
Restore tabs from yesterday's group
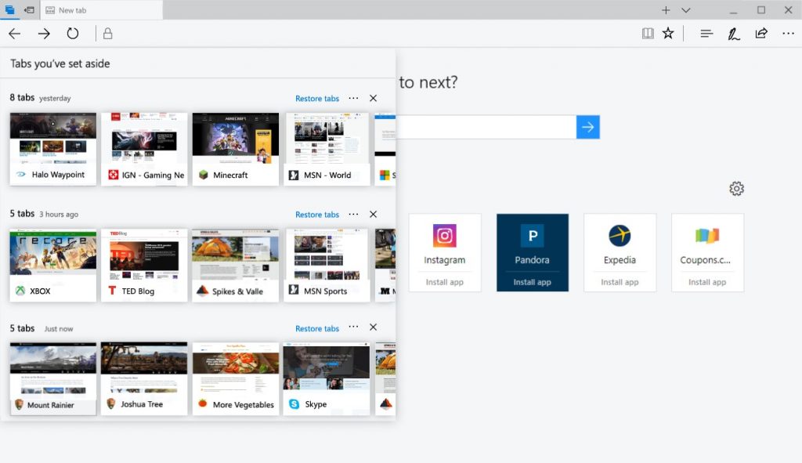pyautogui.click(x=317, y=99)
